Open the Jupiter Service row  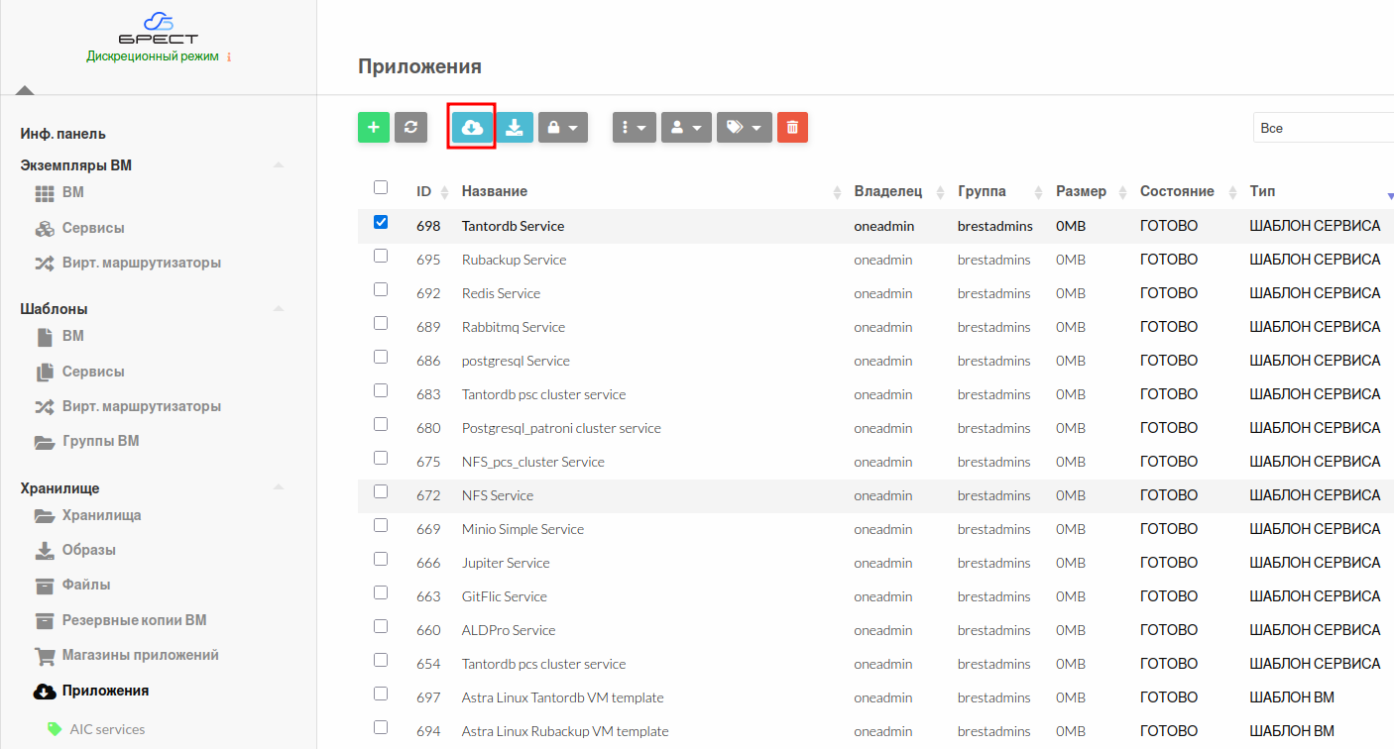(x=506, y=563)
